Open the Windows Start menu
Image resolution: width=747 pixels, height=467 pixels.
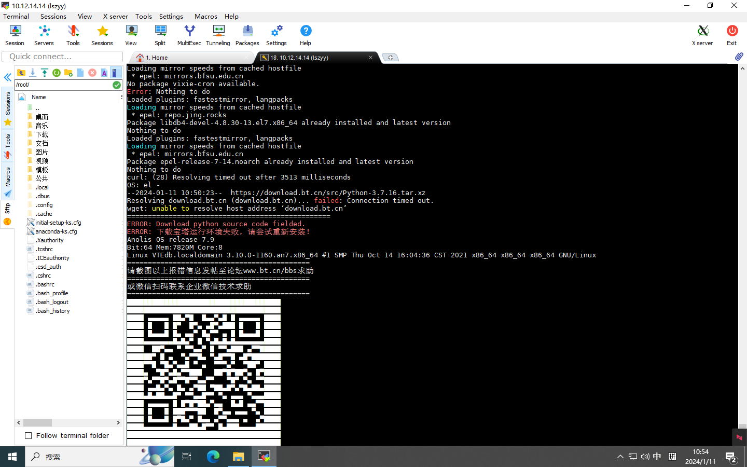tap(12, 457)
